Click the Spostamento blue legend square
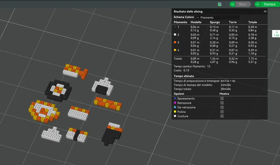Image resolution: width=280 pixels, height=165 pixels. 175,98
